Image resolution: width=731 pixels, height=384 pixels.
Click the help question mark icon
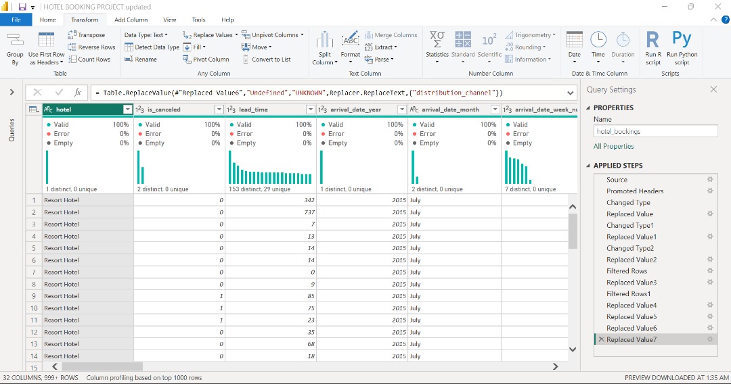[x=726, y=20]
